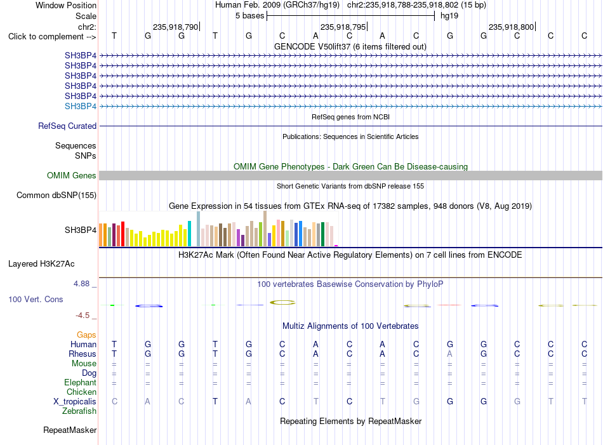Click the light-blue SH3BP4 transcript label
This screenshot has height=445, width=603.
[x=81, y=106]
